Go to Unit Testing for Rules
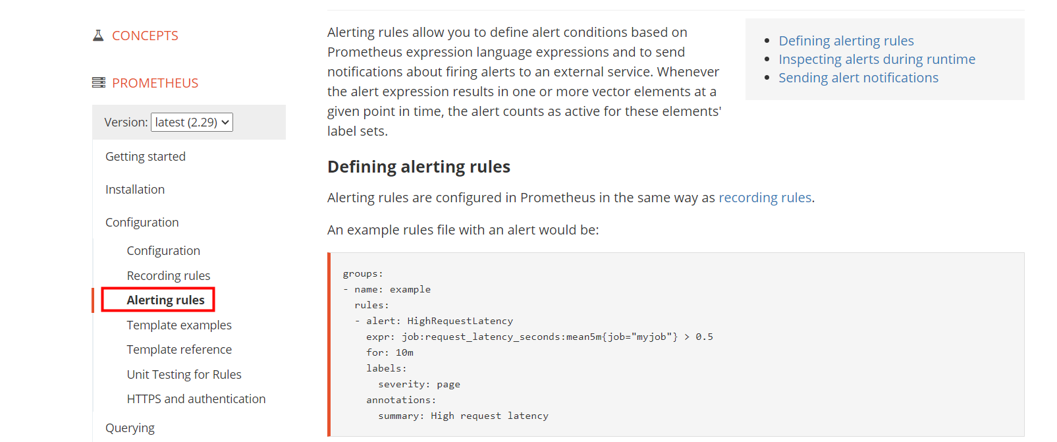The width and height of the screenshot is (1057, 442). pyautogui.click(x=184, y=375)
